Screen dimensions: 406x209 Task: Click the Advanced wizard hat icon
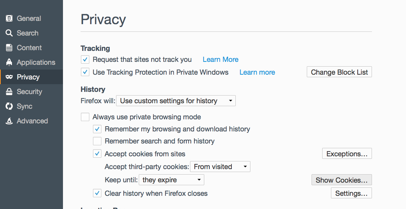(x=9, y=121)
